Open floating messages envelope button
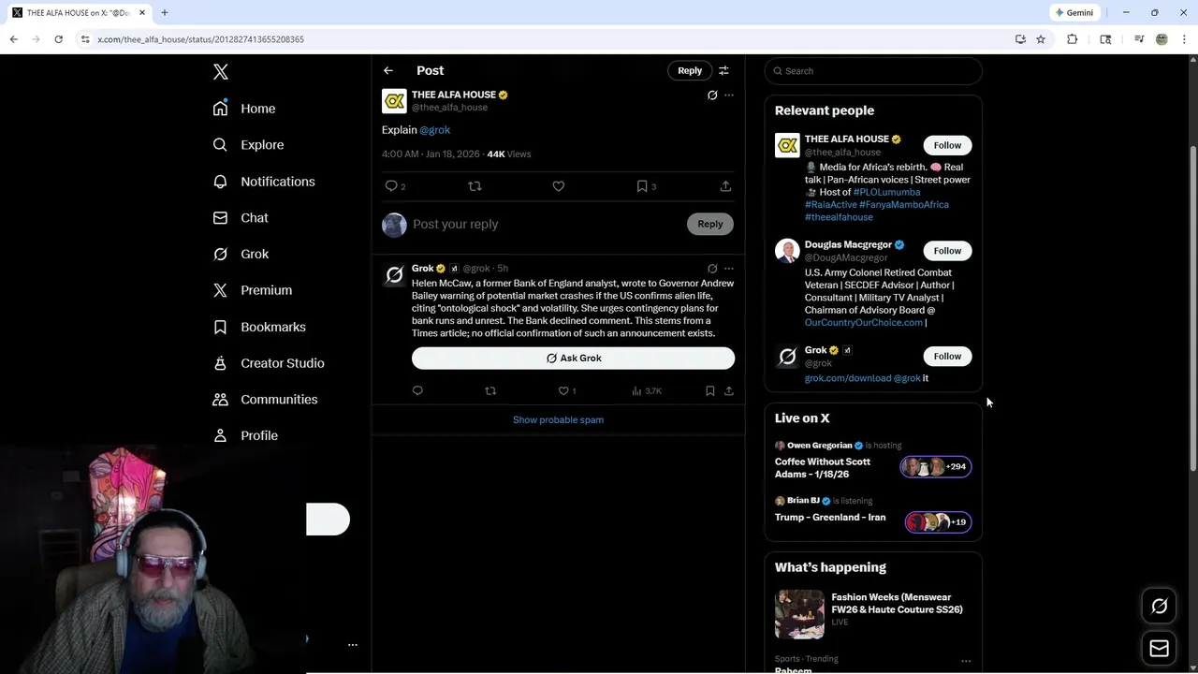 [1160, 649]
